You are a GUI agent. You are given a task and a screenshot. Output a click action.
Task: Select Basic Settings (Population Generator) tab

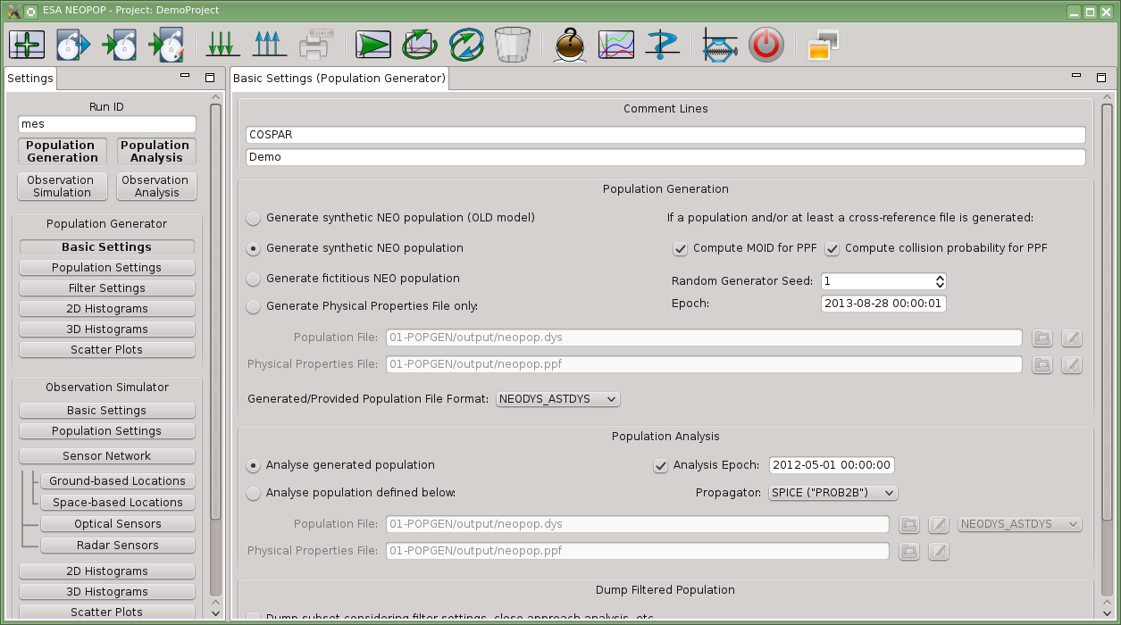tap(339, 79)
